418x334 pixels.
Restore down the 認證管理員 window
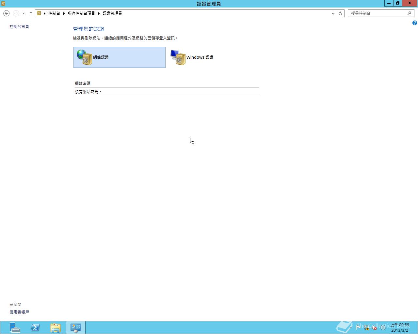coord(398,3)
